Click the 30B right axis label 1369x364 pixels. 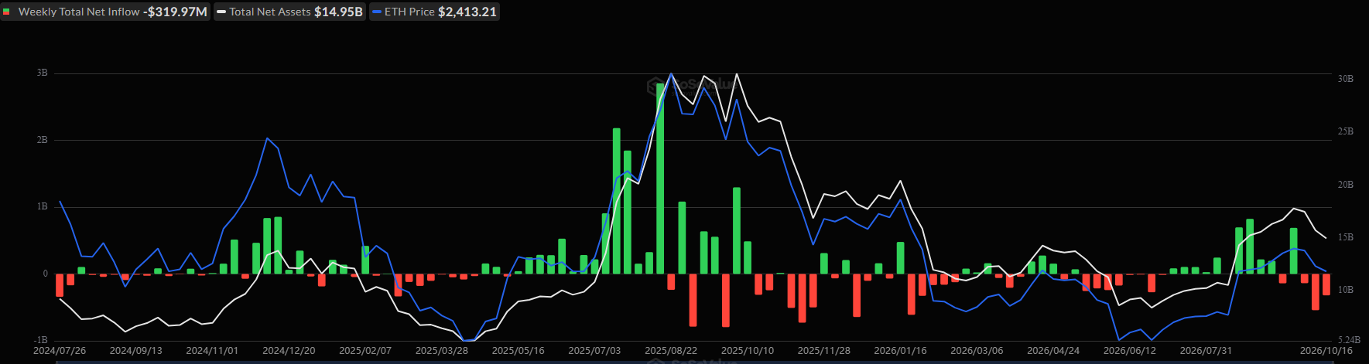pyautogui.click(x=1345, y=79)
